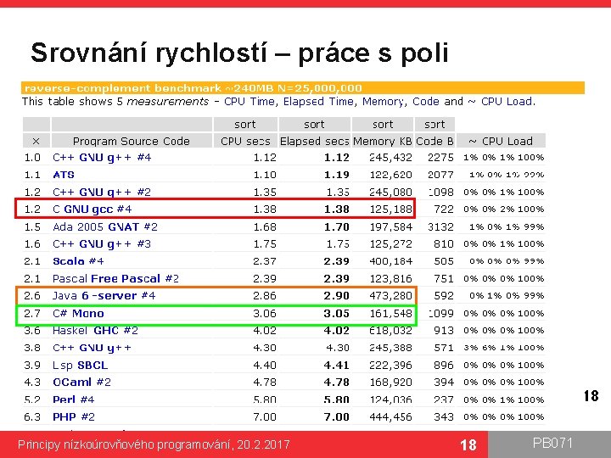The height and width of the screenshot is (458, 611).
Task: Sort table by Elapsed secs column
Action: click(x=314, y=124)
